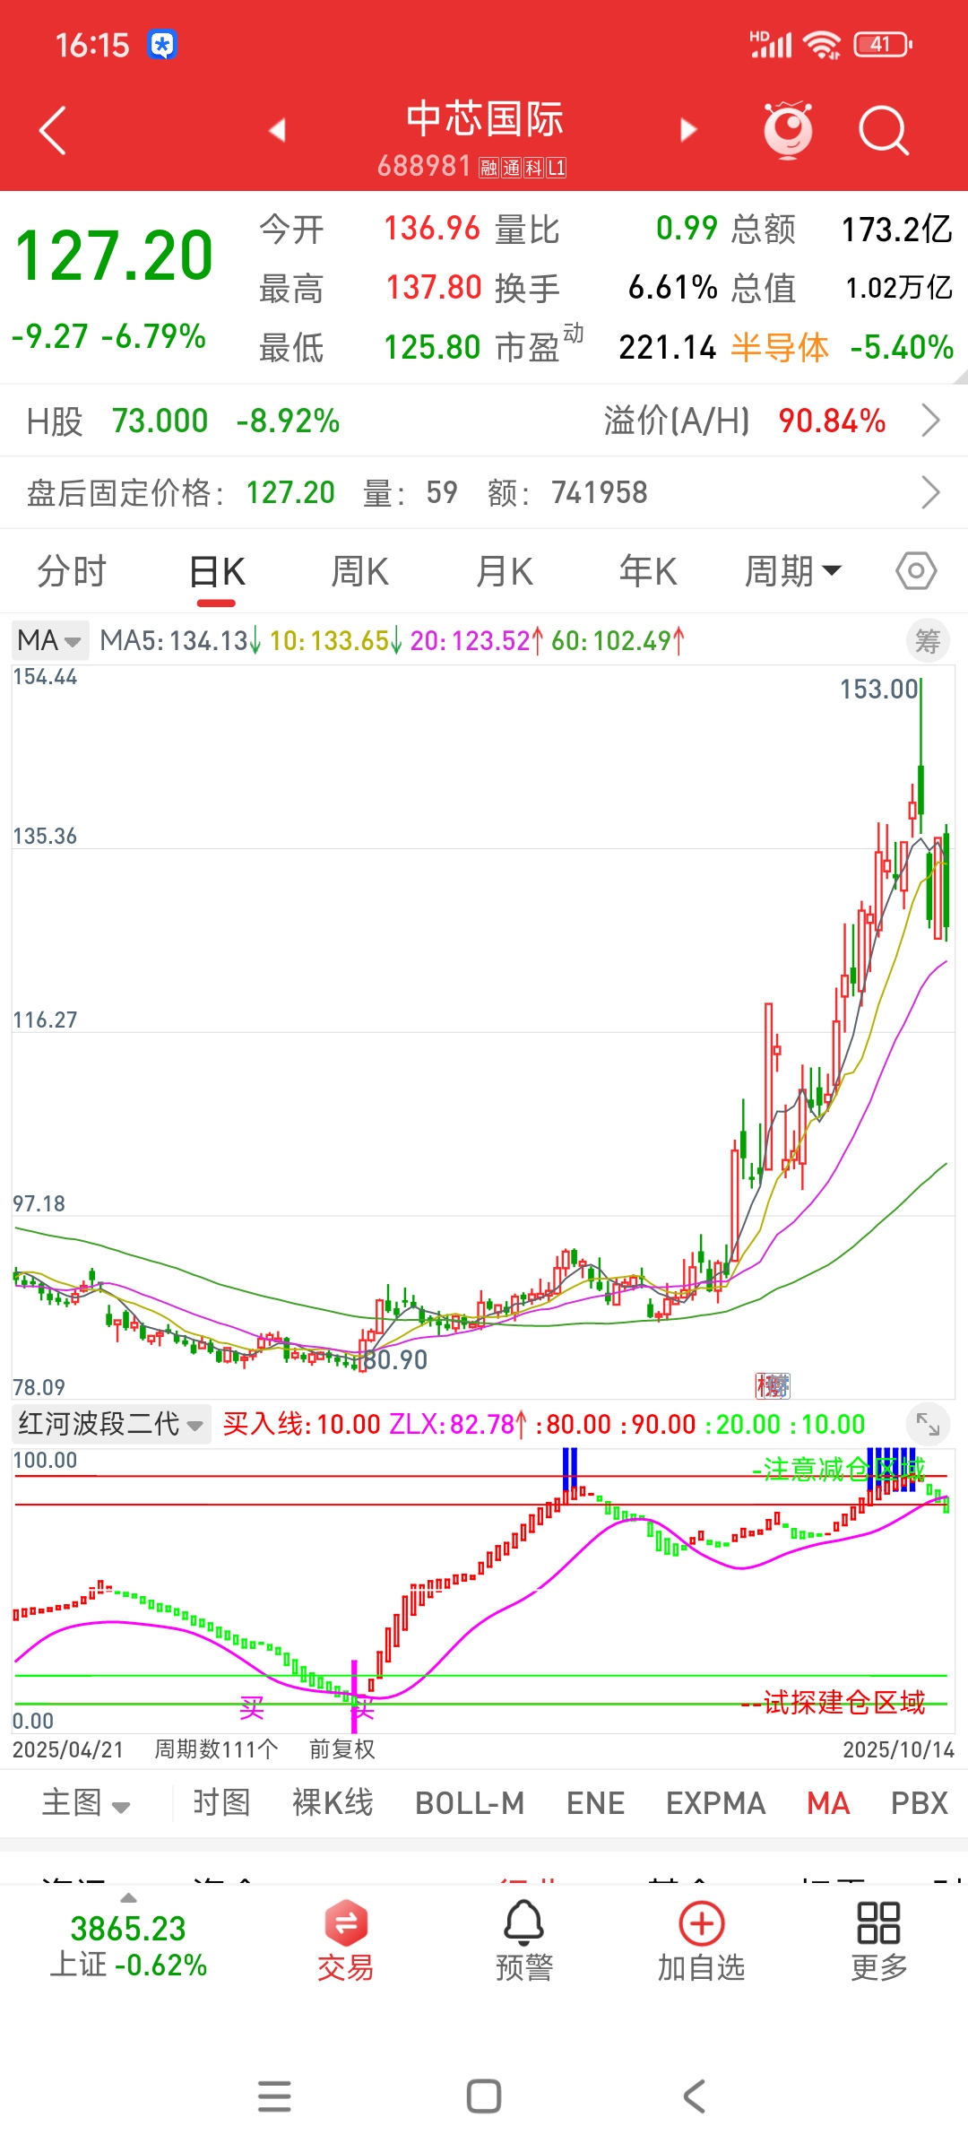
Task: Tap the 2025/10/14 end date label
Action: point(899,1748)
